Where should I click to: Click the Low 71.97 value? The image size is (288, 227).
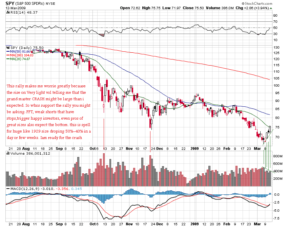pos(171,8)
